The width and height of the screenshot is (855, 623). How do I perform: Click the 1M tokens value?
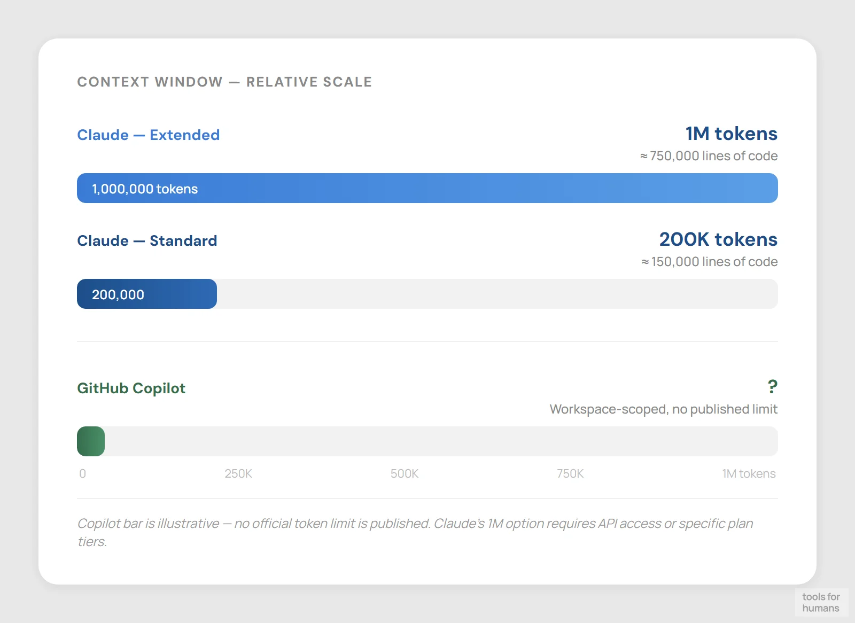[x=731, y=134]
